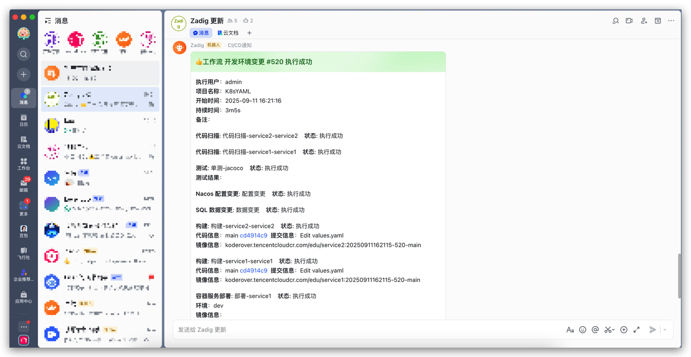Open 邮箱 mailbox with 29 badge
This screenshot has height=357, width=691.
coord(23,186)
